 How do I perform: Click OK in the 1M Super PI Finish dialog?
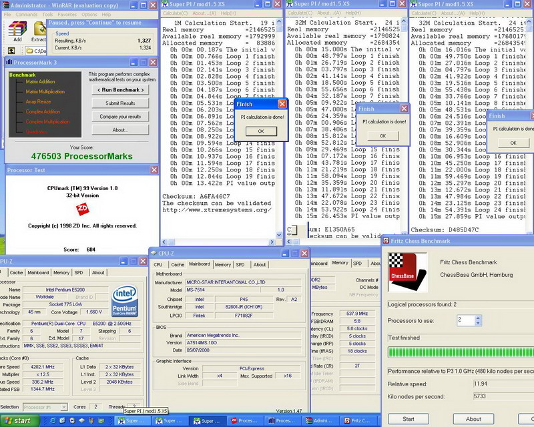pyautogui.click(x=261, y=131)
